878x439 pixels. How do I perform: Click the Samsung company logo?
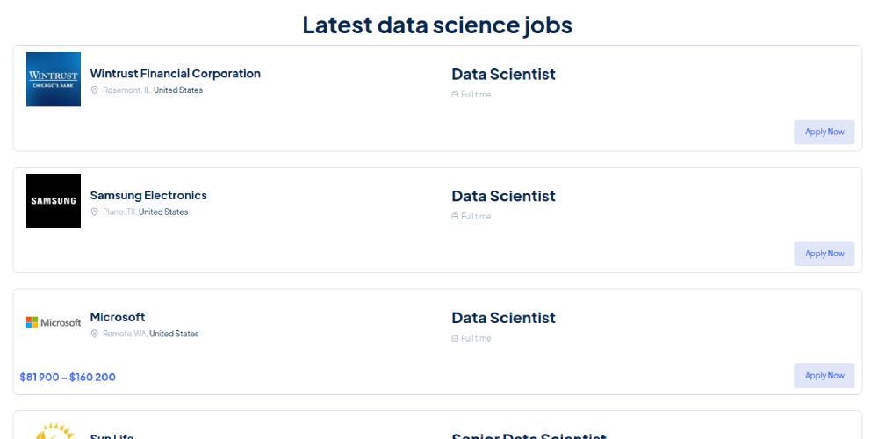coord(54,201)
